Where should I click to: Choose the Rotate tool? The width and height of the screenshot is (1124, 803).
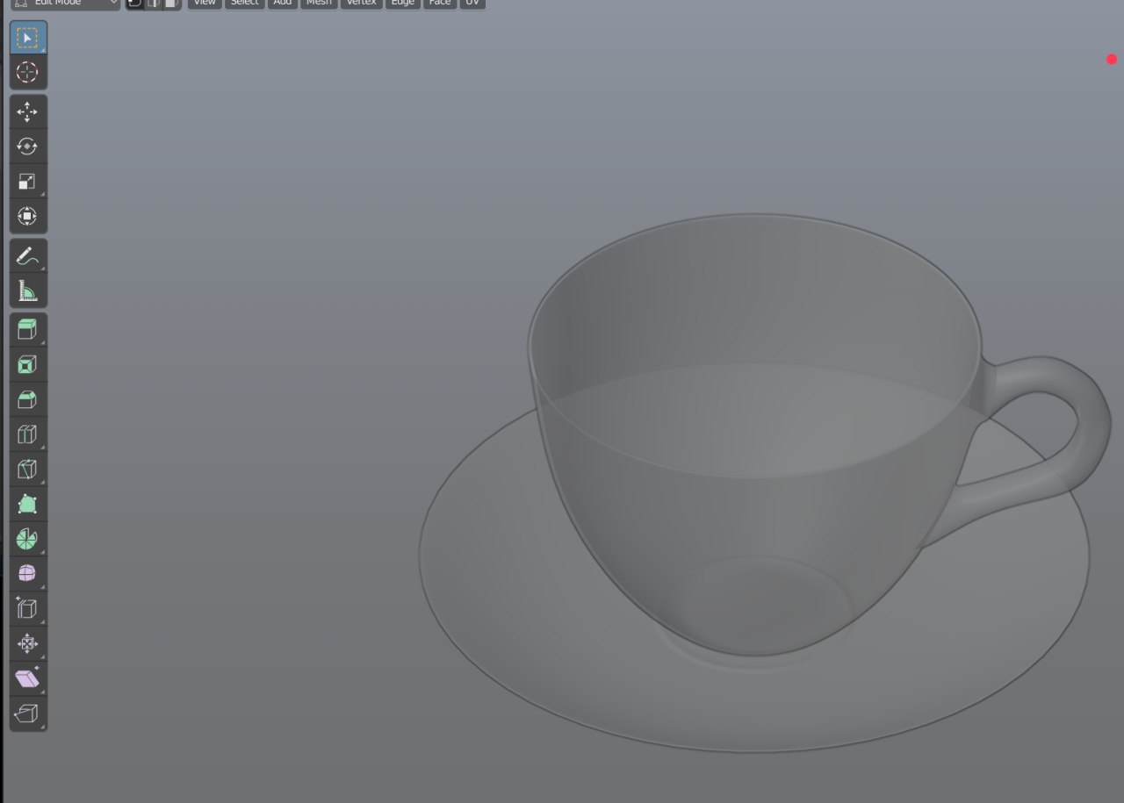[27, 147]
